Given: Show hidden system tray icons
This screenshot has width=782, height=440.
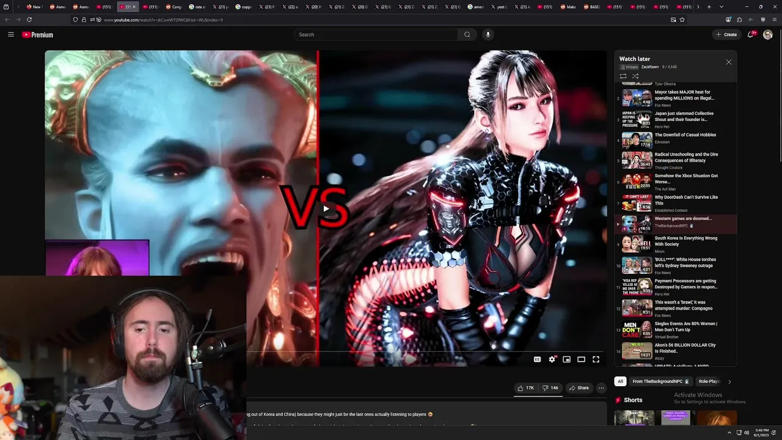Looking at the screenshot, I should pos(729,433).
